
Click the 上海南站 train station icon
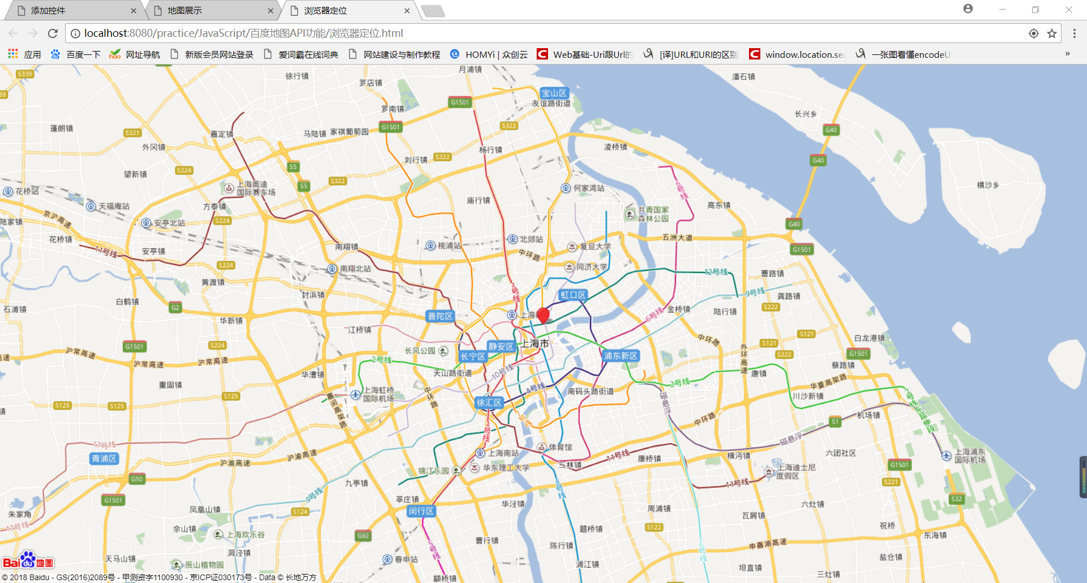(x=480, y=453)
